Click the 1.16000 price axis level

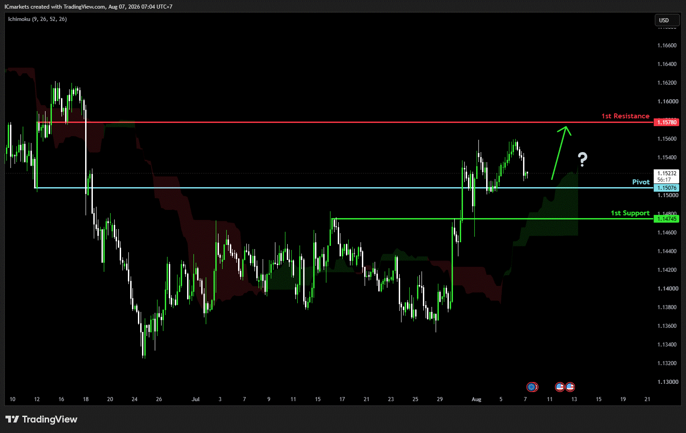click(667, 102)
